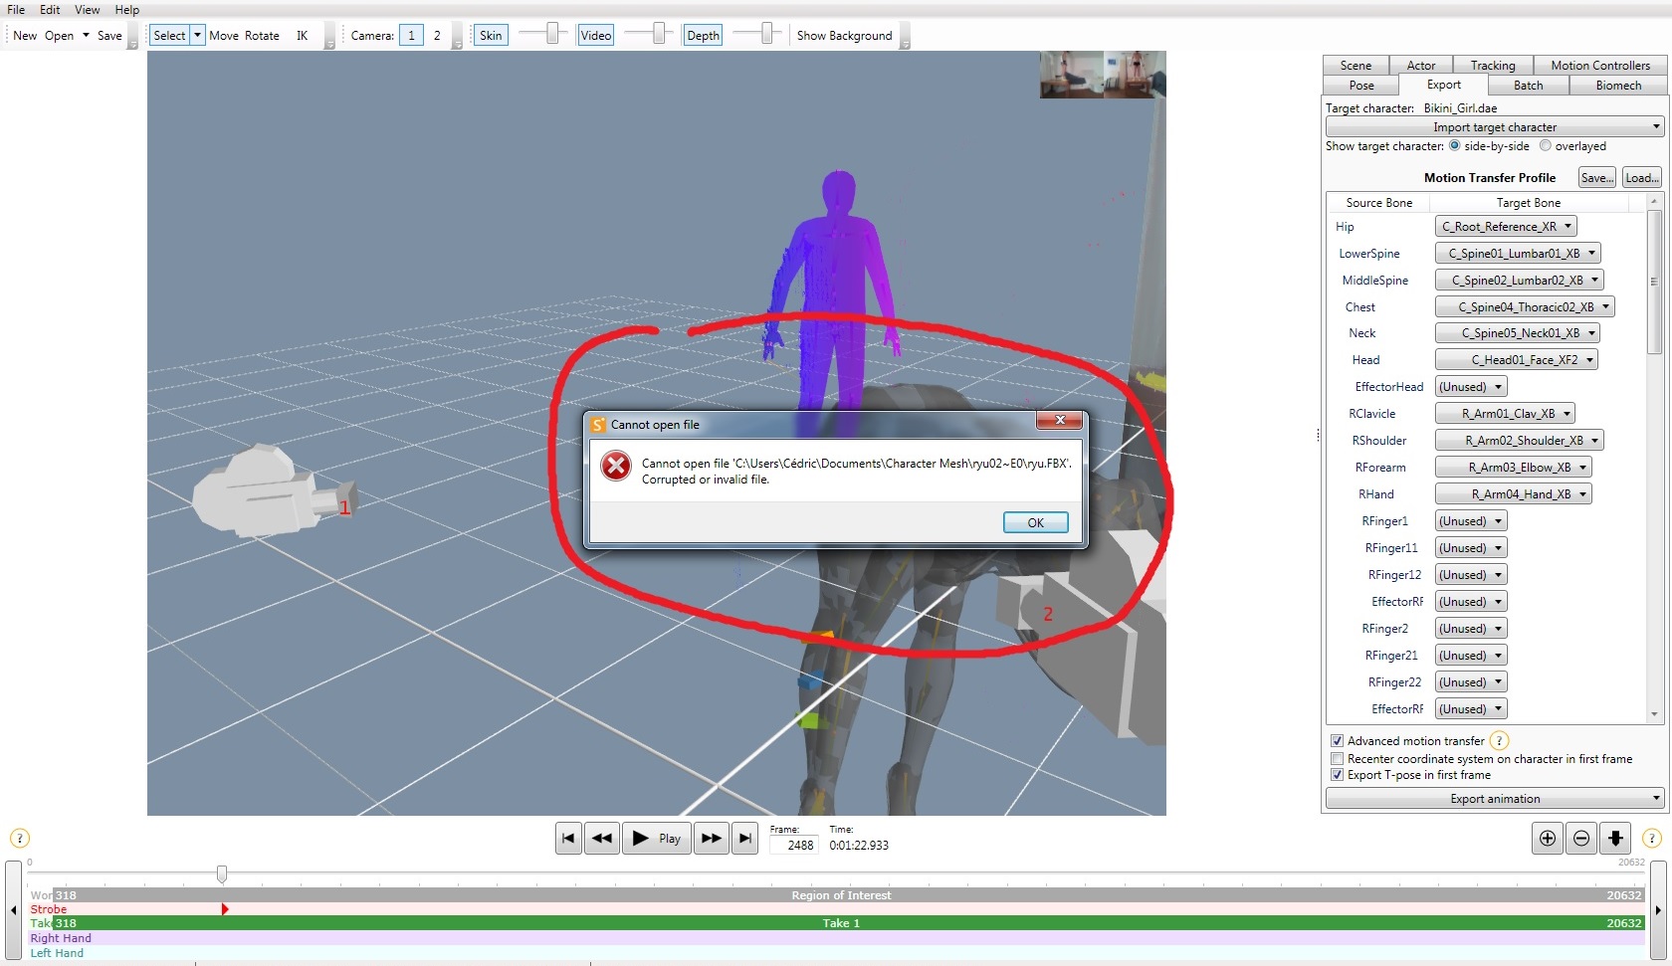Open Export animation dropdown
Screen dimensions: 1672x966
(1495, 799)
